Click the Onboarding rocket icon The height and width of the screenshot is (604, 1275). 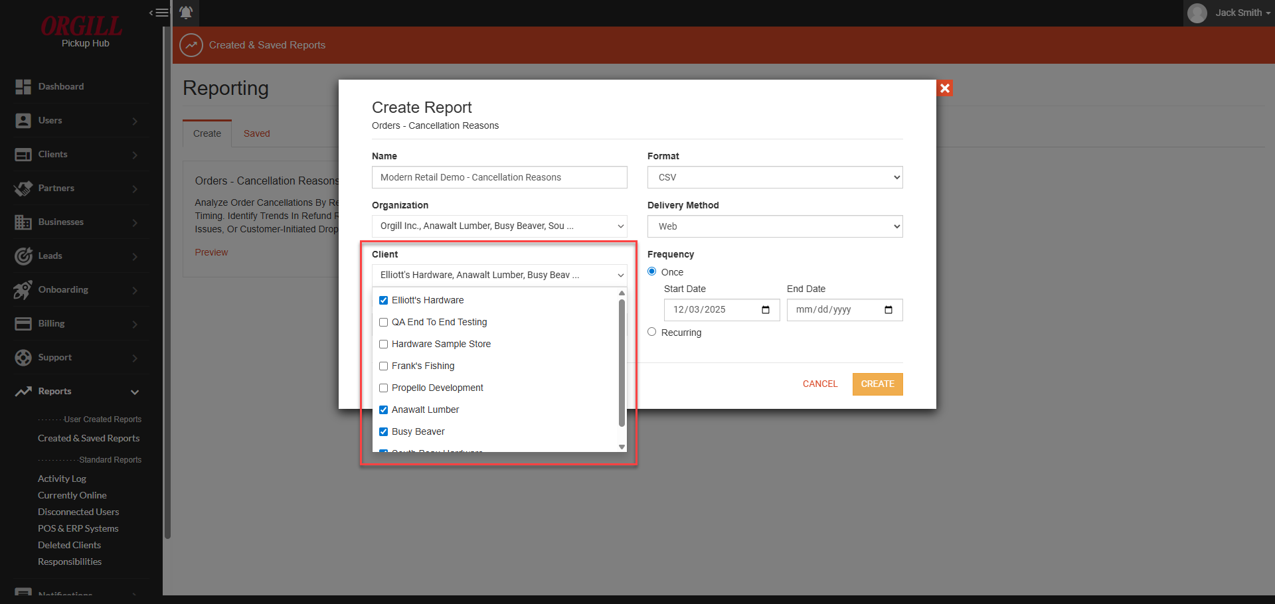(23, 290)
